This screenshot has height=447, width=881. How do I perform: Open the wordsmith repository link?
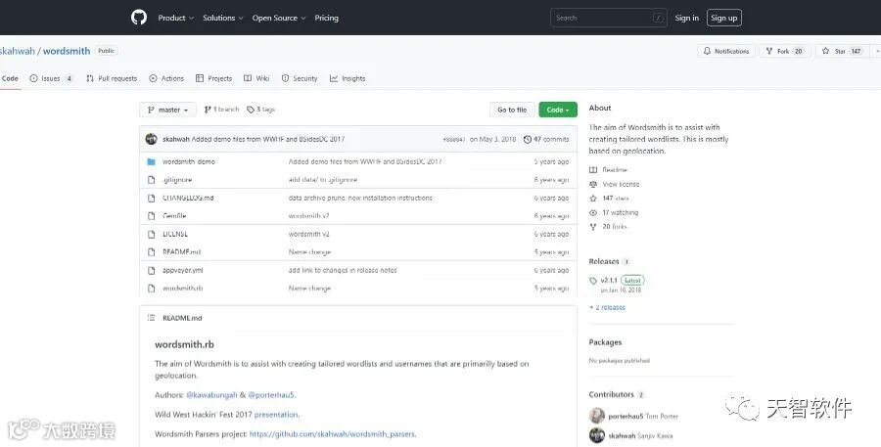(67, 51)
